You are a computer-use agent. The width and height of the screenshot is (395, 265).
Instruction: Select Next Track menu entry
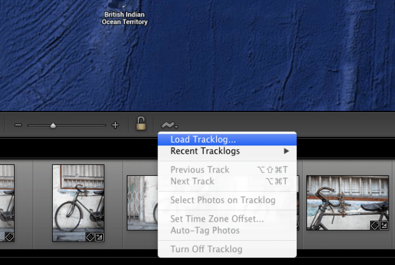click(x=227, y=182)
